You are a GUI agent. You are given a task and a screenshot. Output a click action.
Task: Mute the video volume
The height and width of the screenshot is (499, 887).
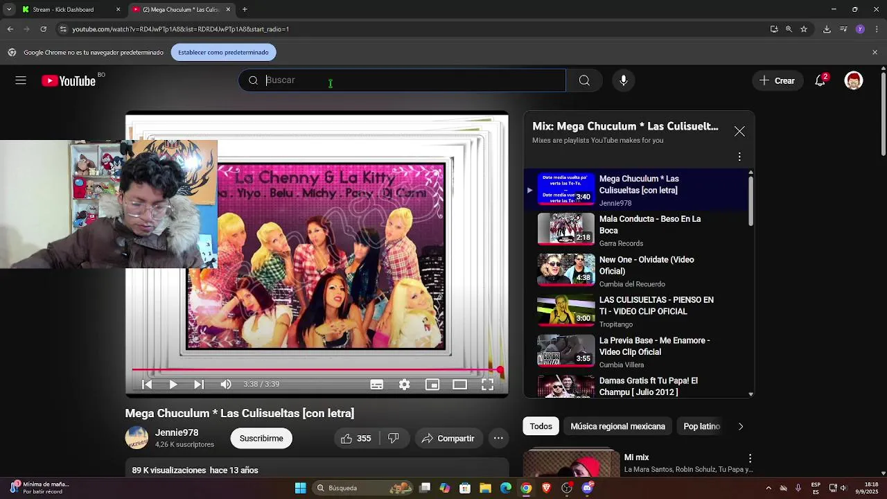pyautogui.click(x=226, y=385)
